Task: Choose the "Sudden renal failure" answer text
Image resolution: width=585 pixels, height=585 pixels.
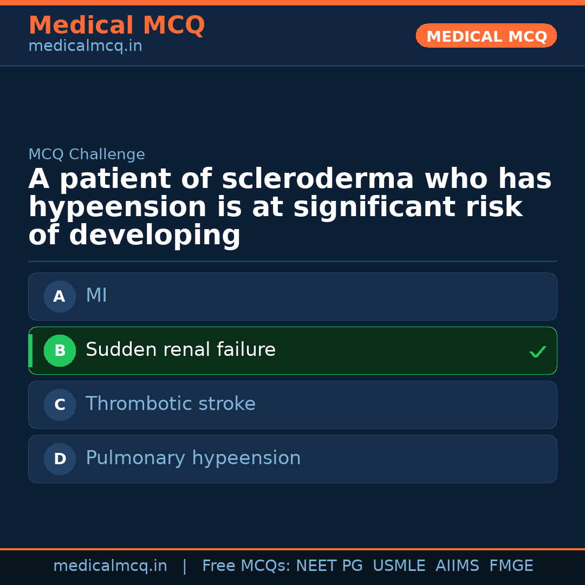Action: (180, 350)
